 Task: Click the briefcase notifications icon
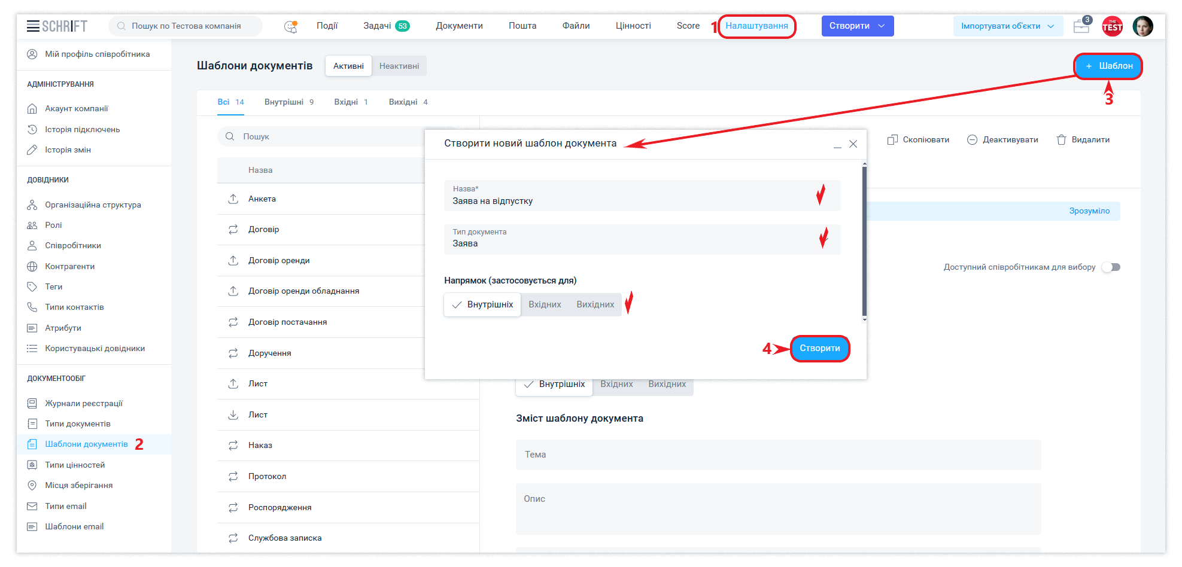(x=1081, y=26)
